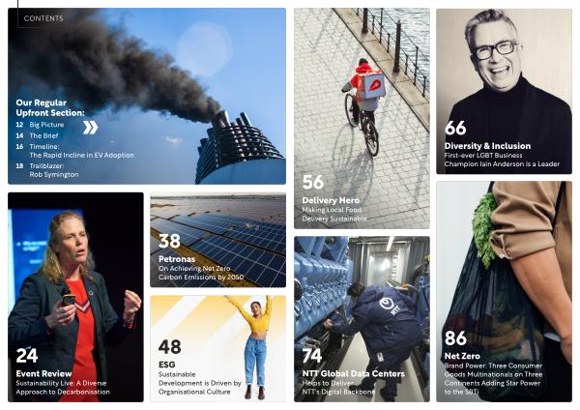Click the CONTENTS label tab
This screenshot has height=410, width=580.
click(43, 18)
